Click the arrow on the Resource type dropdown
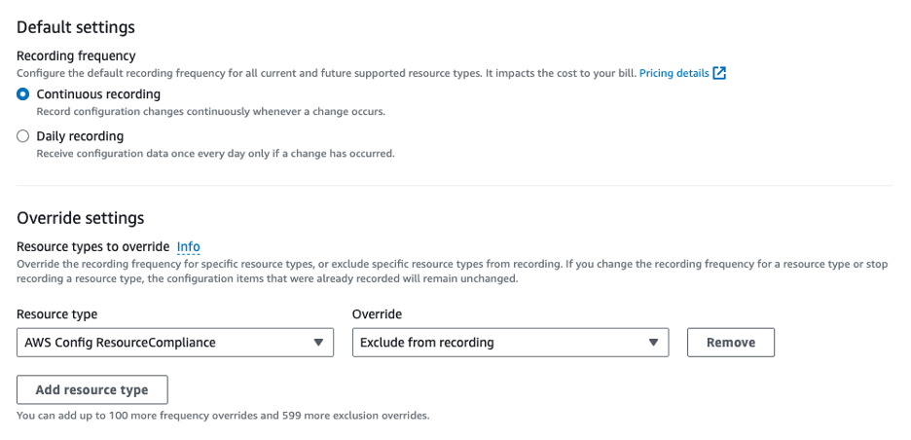 (317, 343)
